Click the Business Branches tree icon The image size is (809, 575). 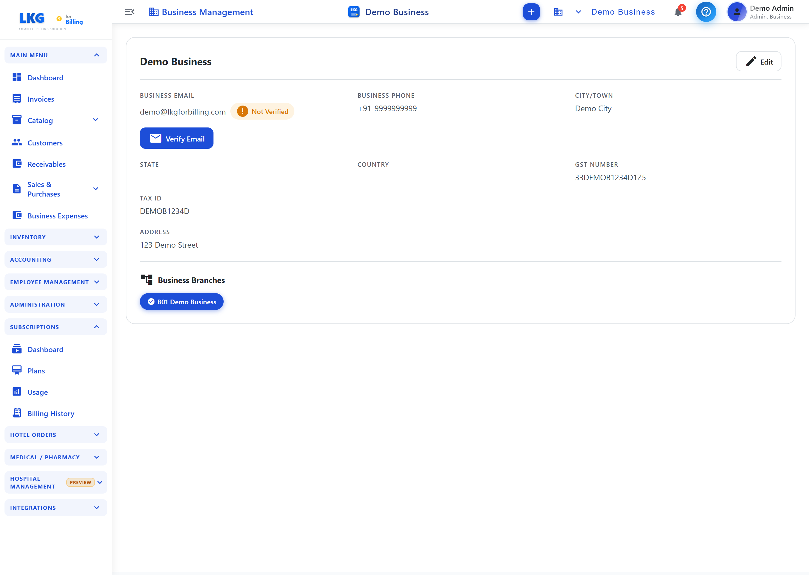point(147,280)
